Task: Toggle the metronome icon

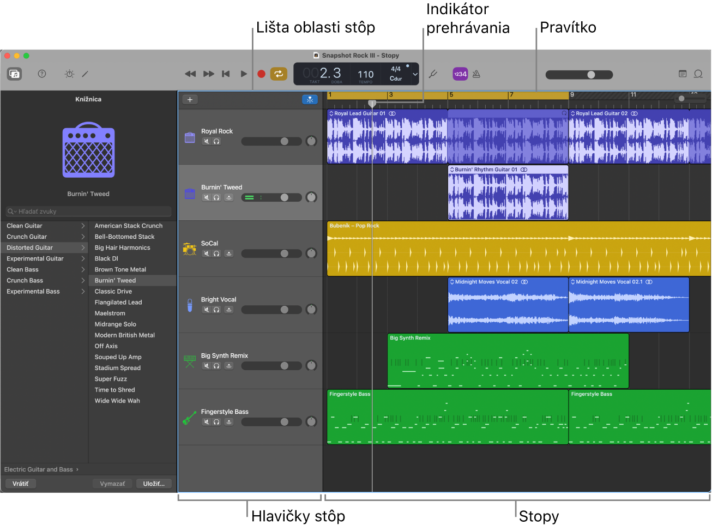Action: pos(476,74)
